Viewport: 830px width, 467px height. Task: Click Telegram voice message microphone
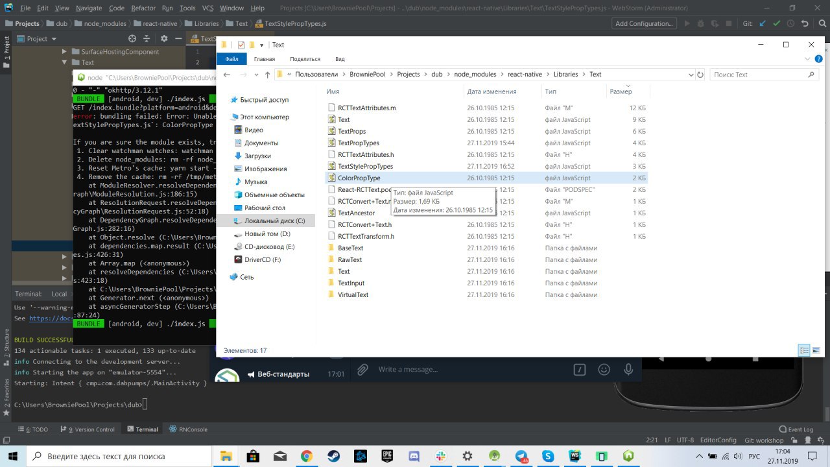tap(628, 369)
